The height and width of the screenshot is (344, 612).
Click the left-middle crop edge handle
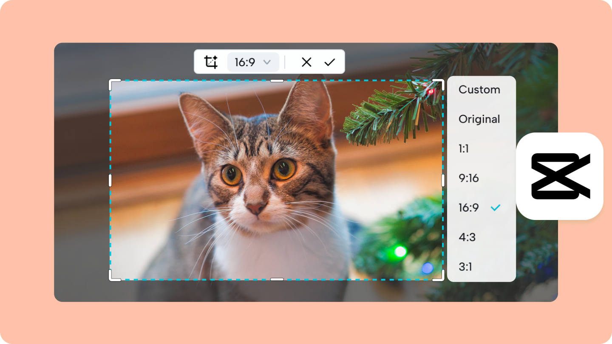pyautogui.click(x=111, y=180)
